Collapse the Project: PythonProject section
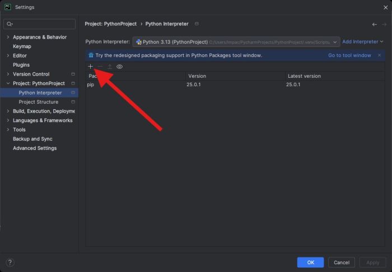392x272 pixels. click(x=7, y=83)
